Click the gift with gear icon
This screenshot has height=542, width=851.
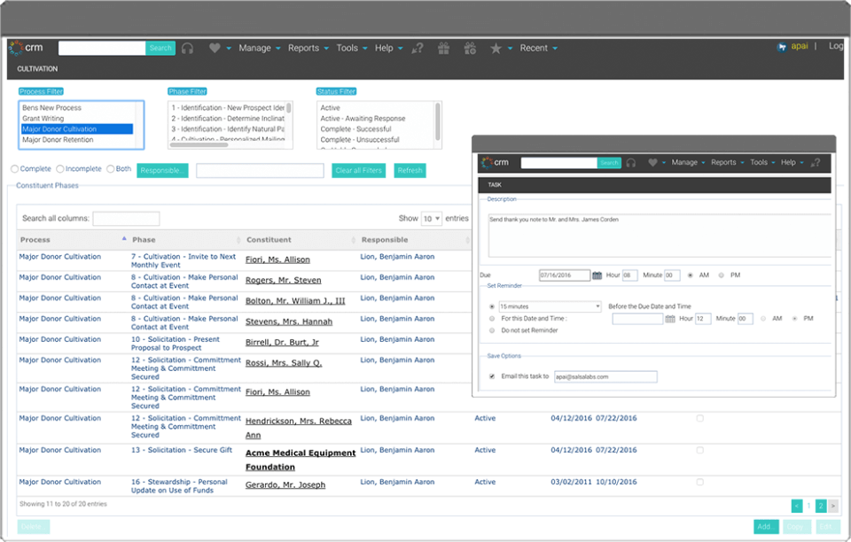(470, 48)
